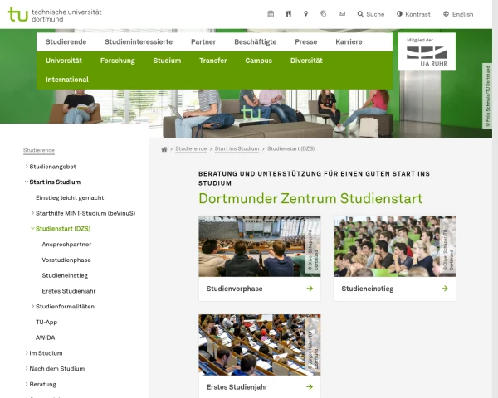Expand the Studienangebot chevron in sidebar
The height and width of the screenshot is (398, 498).
[27, 166]
